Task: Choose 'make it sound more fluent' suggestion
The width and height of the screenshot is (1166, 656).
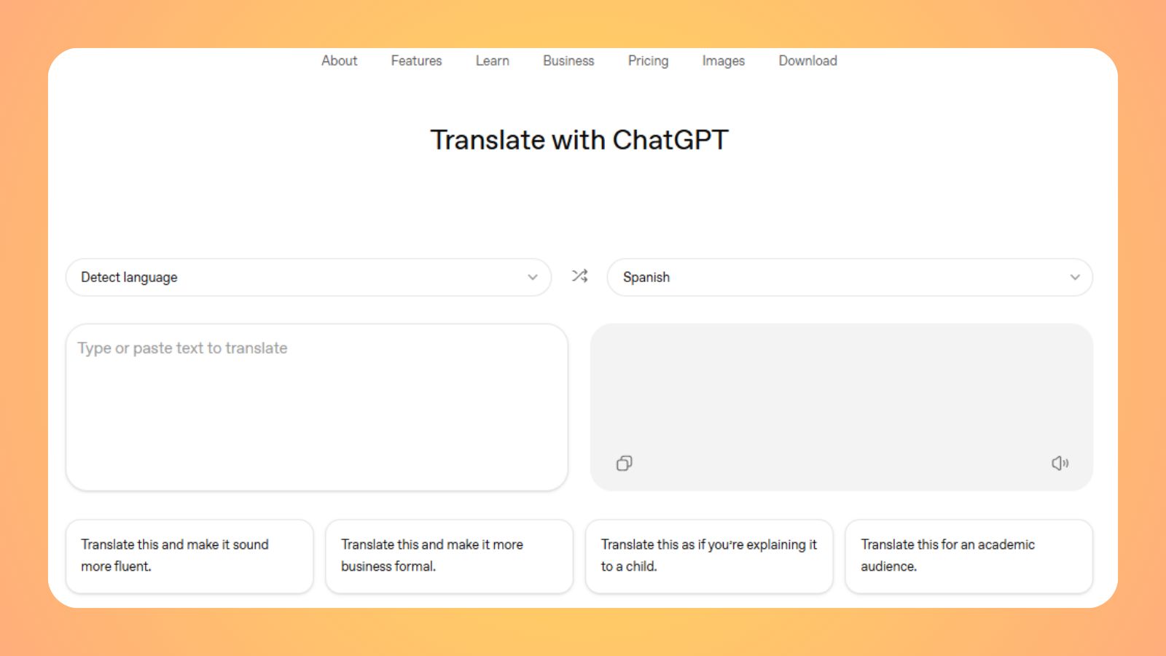Action: (x=189, y=555)
